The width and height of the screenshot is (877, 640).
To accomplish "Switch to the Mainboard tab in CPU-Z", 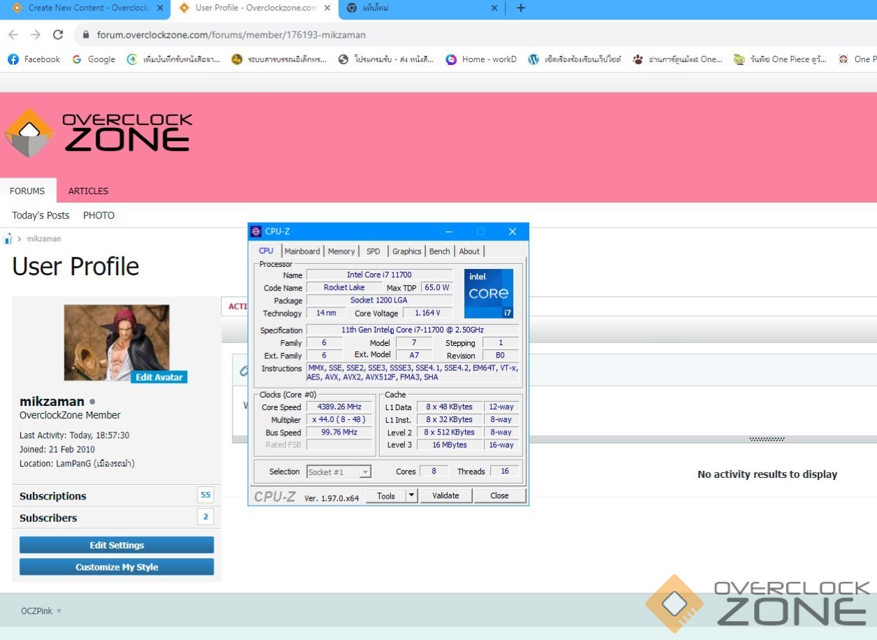I will click(x=302, y=252).
